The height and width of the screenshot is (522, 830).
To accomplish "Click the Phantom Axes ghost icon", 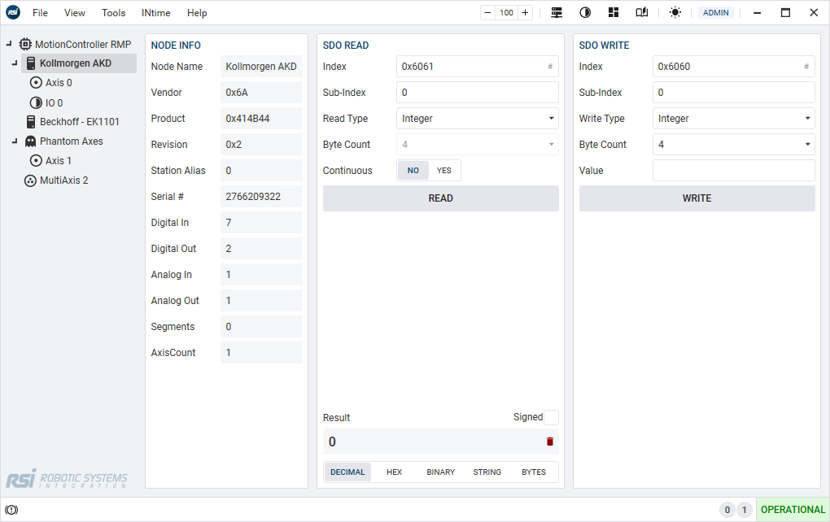I will (31, 141).
